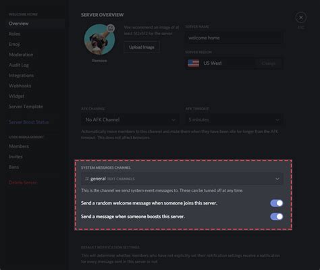Click the Server Name input field
This screenshot has height=270, width=320.
point(234,38)
